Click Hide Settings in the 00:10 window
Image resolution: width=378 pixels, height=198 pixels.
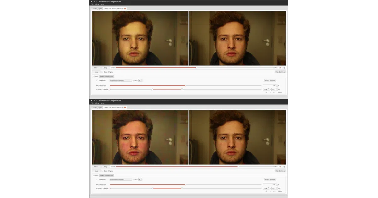click(x=280, y=171)
